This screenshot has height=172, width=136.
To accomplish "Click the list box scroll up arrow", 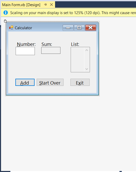I will (87, 50).
